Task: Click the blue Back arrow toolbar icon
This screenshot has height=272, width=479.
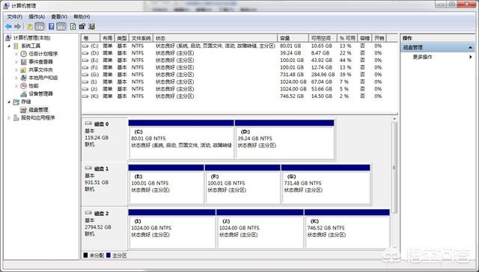Action: coord(8,27)
